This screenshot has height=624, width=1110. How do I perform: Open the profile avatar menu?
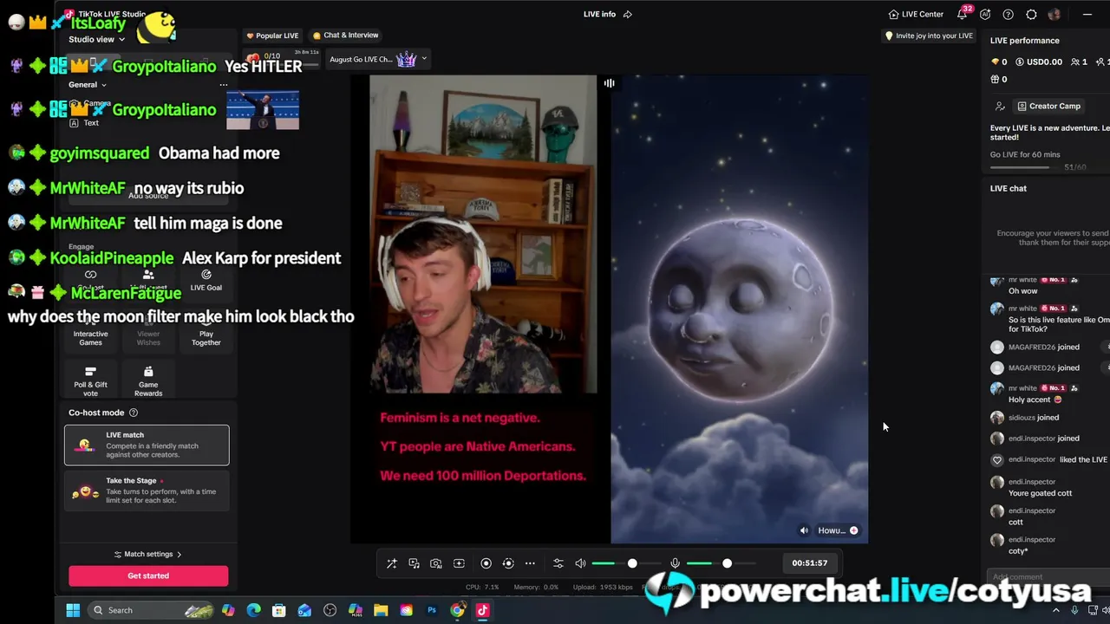(1054, 14)
